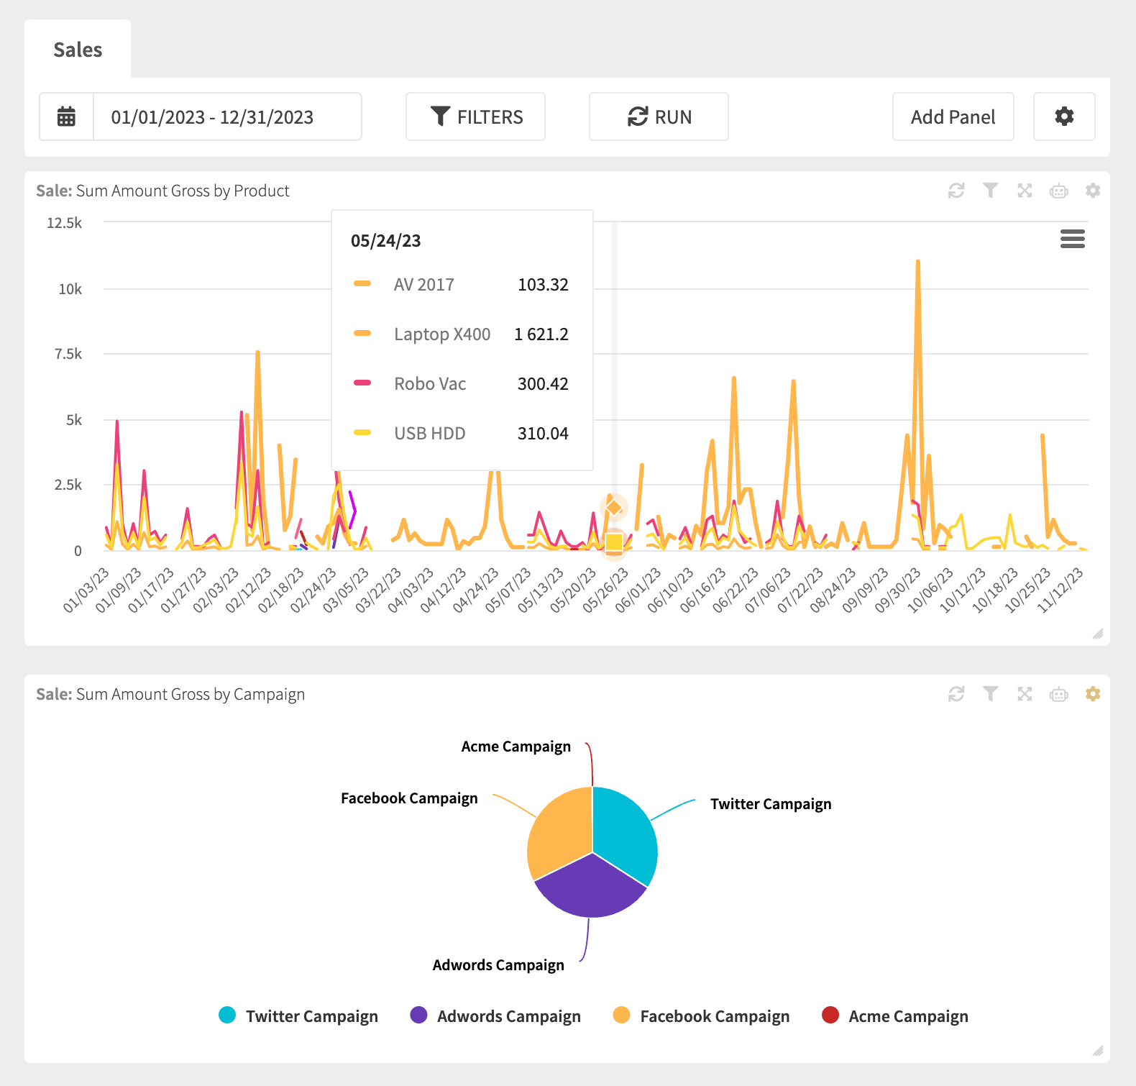Click the Facebook Campaign pie data label
This screenshot has height=1086, width=1136.
click(x=409, y=798)
